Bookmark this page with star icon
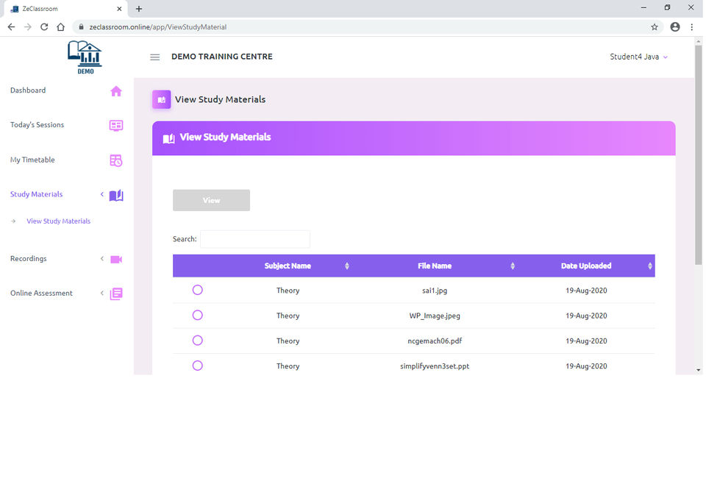 tap(655, 27)
